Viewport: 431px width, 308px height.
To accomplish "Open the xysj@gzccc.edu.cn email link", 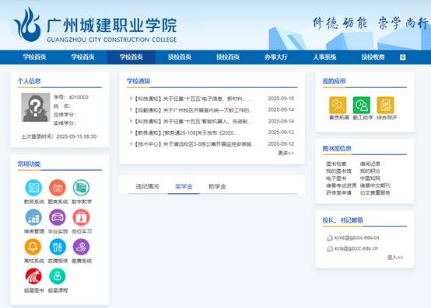I will point(356,248).
